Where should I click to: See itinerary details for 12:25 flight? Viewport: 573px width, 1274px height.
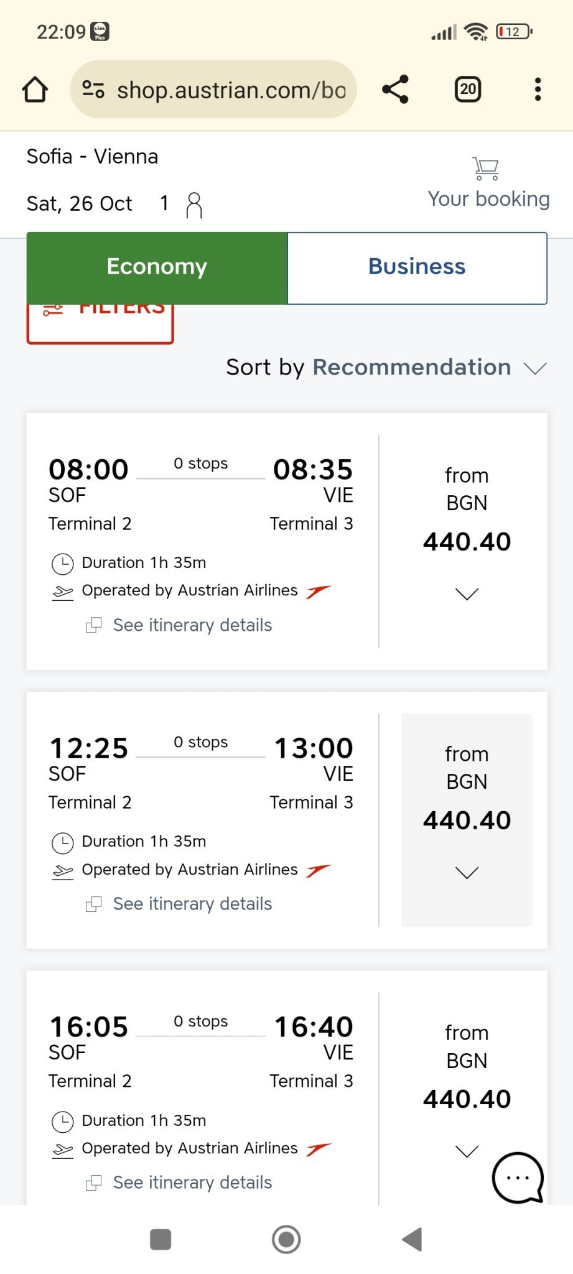[x=192, y=904]
